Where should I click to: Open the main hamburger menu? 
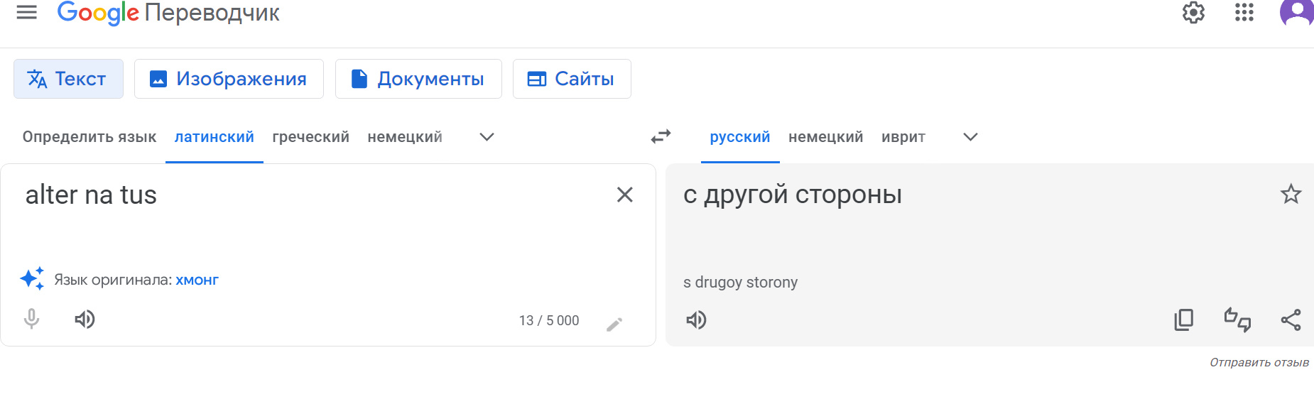coord(26,12)
